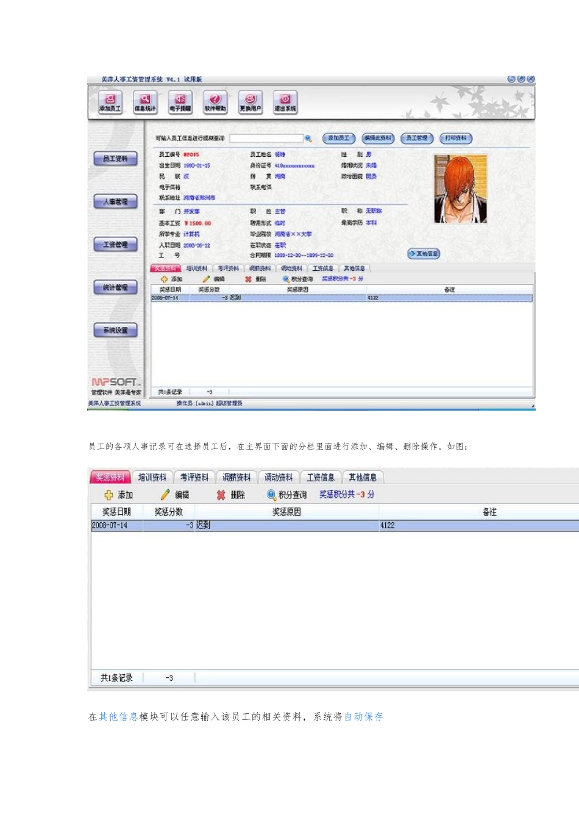Screen dimensions: 579x820
Task: Click the small 编辑 pencil in the full window
Action: tap(206, 279)
